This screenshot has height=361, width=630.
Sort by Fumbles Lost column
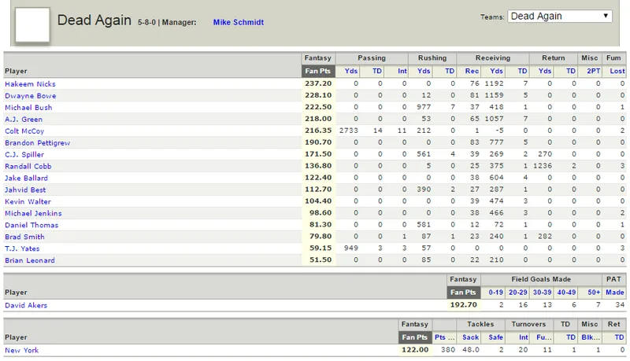pyautogui.click(x=617, y=71)
